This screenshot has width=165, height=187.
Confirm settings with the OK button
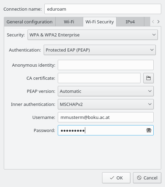(116, 178)
